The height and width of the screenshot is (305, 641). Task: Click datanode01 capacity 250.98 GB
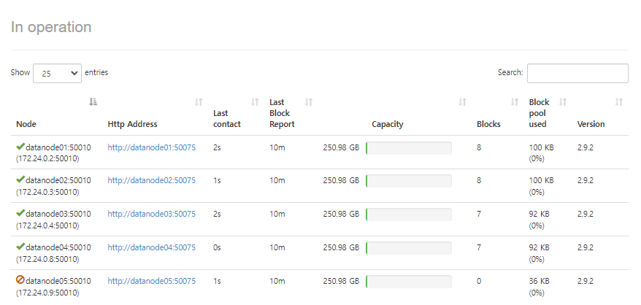pos(341,147)
